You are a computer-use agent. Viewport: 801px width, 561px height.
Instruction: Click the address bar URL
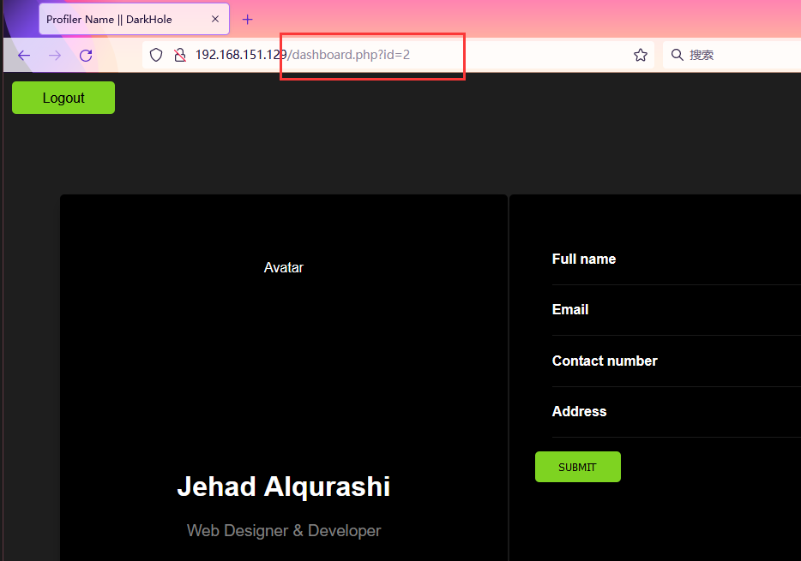[x=343, y=55]
